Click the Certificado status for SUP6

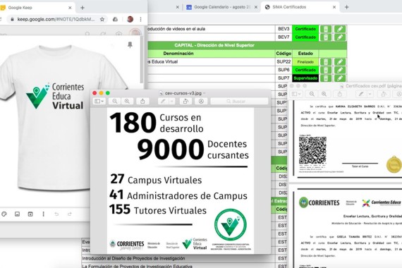[305, 70]
